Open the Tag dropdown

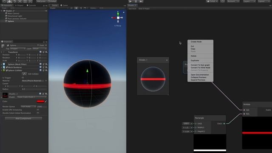18,48
